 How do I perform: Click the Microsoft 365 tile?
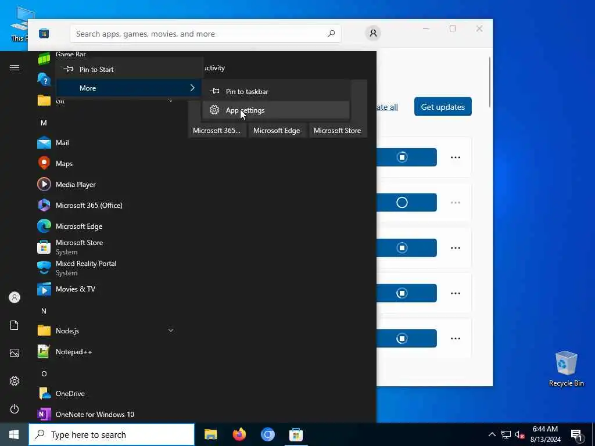217,131
